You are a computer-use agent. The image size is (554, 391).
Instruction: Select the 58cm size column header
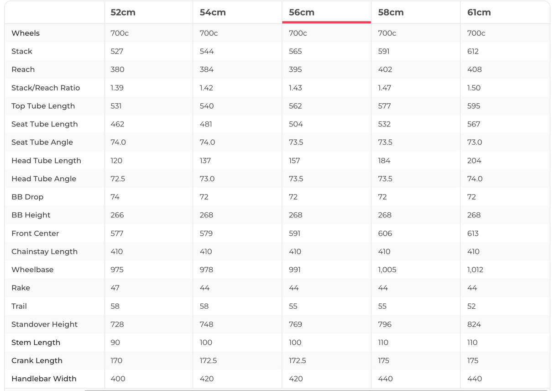point(391,13)
